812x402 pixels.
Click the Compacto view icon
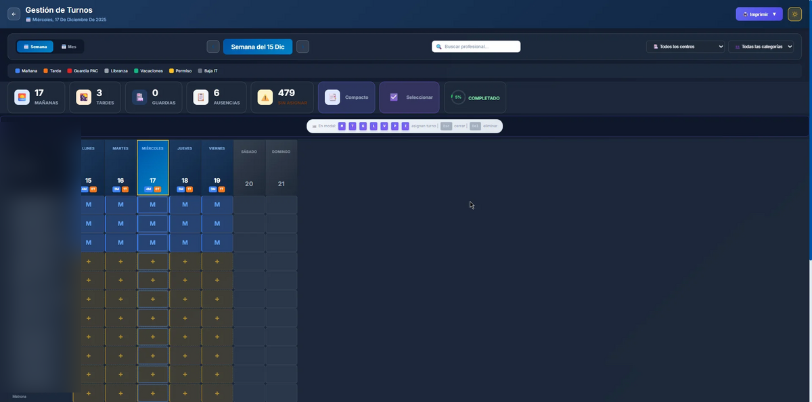point(332,97)
